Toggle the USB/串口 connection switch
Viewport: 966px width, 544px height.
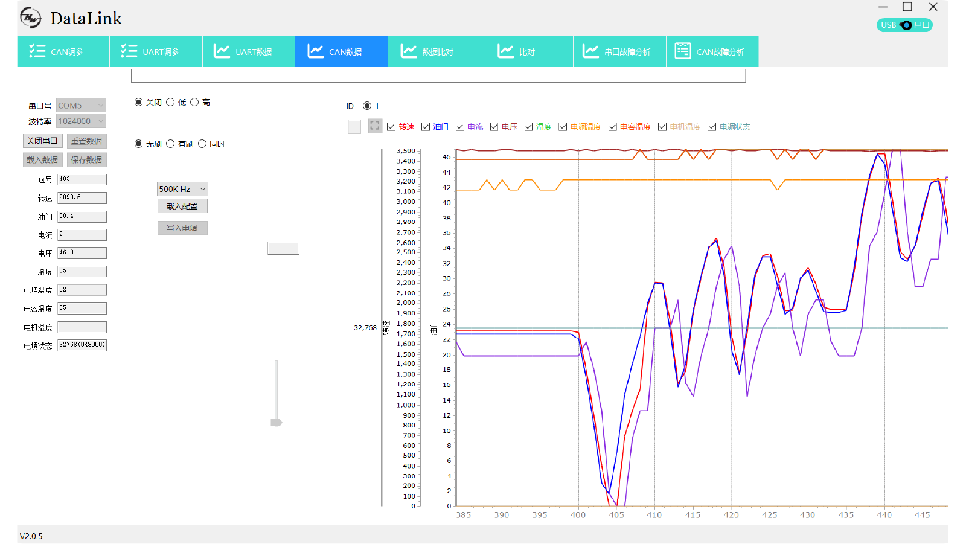click(904, 25)
